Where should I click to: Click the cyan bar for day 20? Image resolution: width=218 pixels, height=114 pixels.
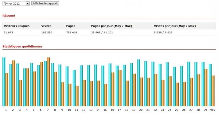(138, 83)
